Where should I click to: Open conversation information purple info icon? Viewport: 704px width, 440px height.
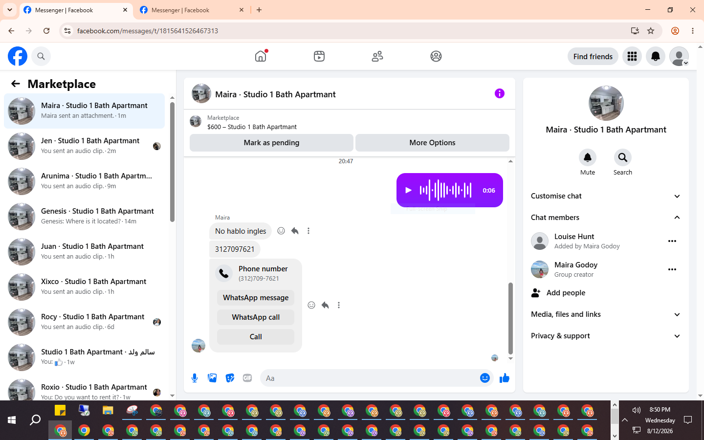[x=499, y=93]
